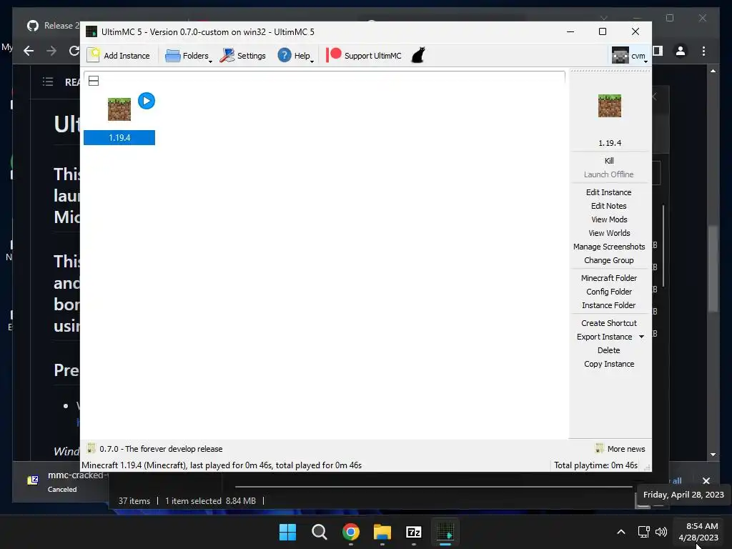The image size is (732, 549).
Task: Open Settings in the UltimMC toolbar
Action: (243, 56)
